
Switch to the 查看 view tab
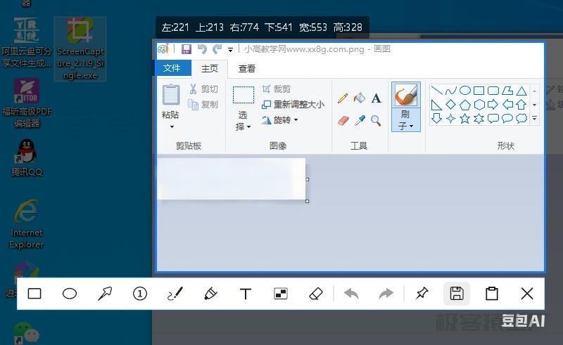pyautogui.click(x=247, y=69)
